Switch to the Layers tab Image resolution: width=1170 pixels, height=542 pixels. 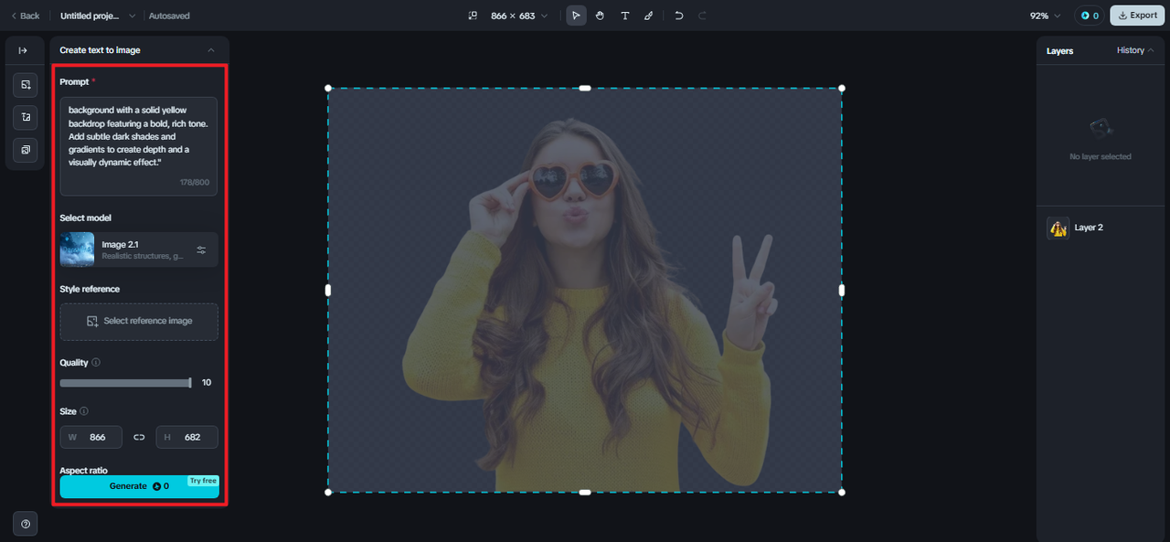pos(1060,51)
